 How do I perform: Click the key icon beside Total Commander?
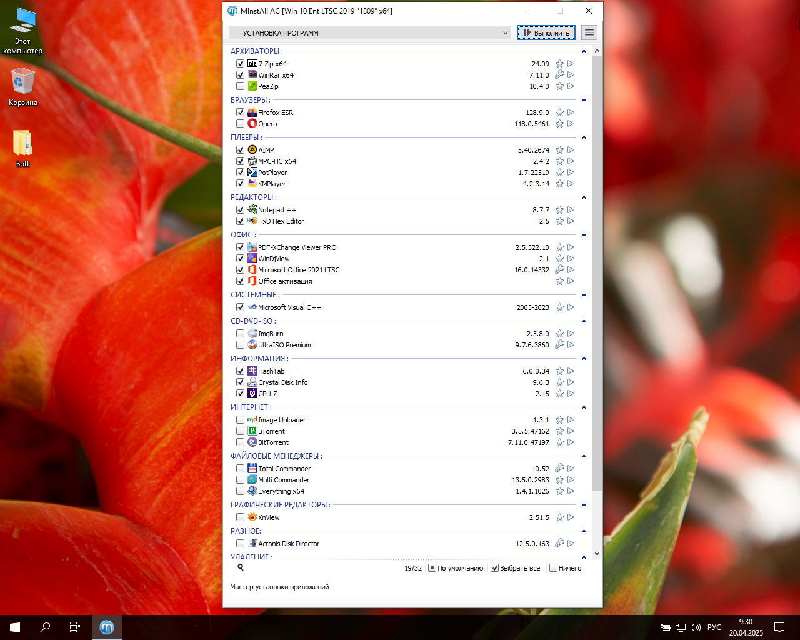click(559, 469)
